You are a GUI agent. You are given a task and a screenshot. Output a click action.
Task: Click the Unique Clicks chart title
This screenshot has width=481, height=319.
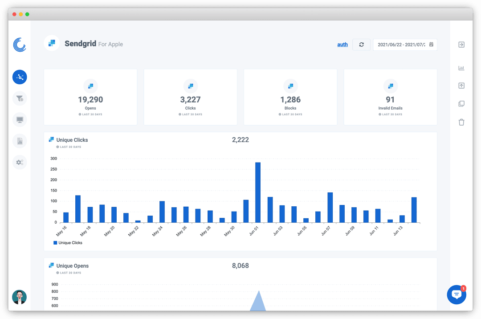[x=72, y=140]
